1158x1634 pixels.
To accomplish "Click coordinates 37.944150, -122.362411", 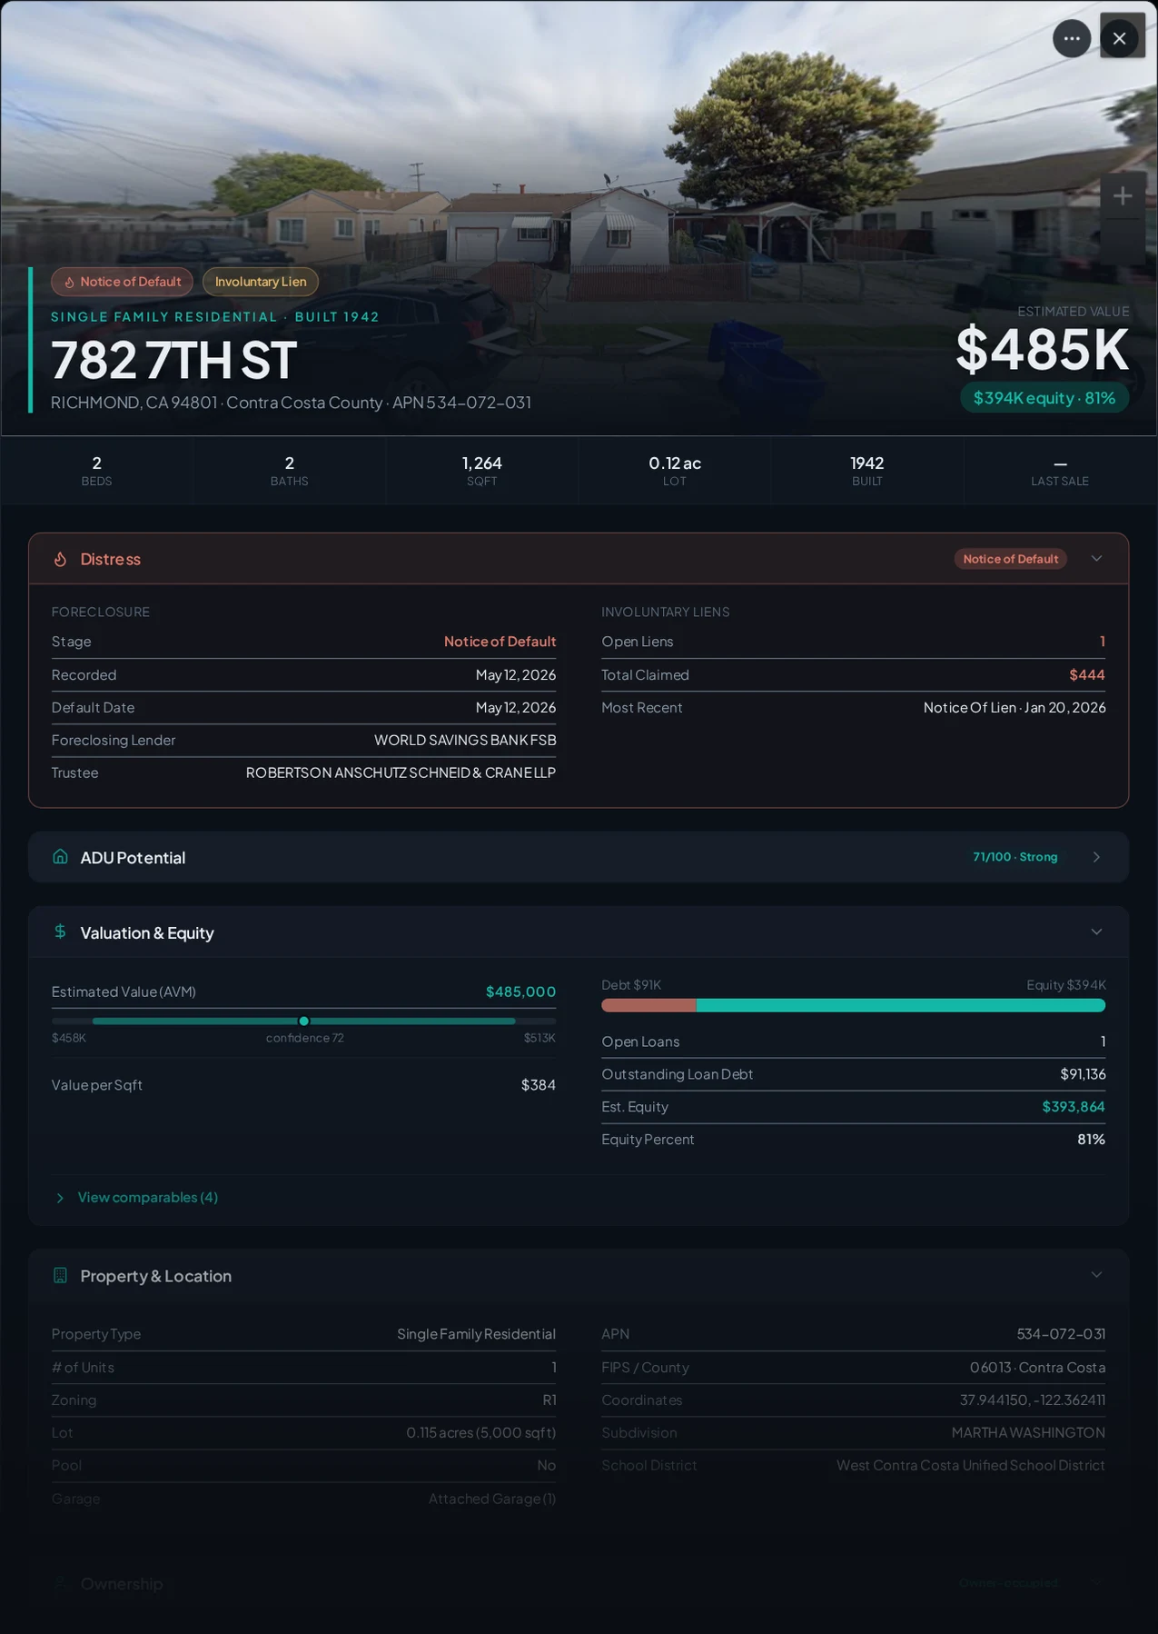I will coord(1033,1400).
